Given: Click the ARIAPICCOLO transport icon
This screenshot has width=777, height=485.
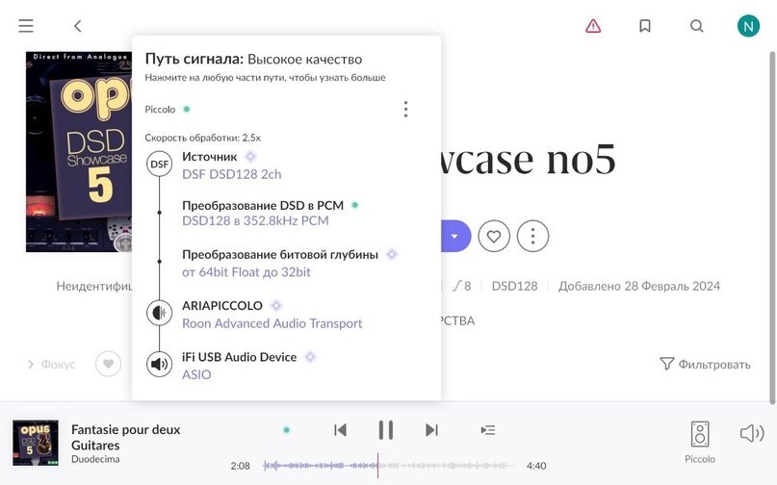Looking at the screenshot, I should pyautogui.click(x=159, y=313).
